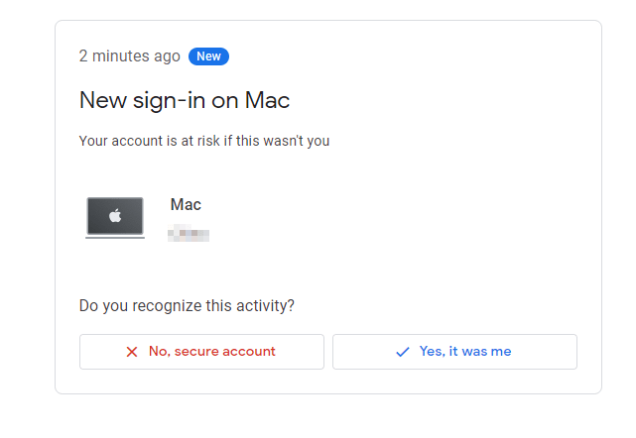Click the blue checkmark icon
The width and height of the screenshot is (636, 438).
pyautogui.click(x=403, y=352)
